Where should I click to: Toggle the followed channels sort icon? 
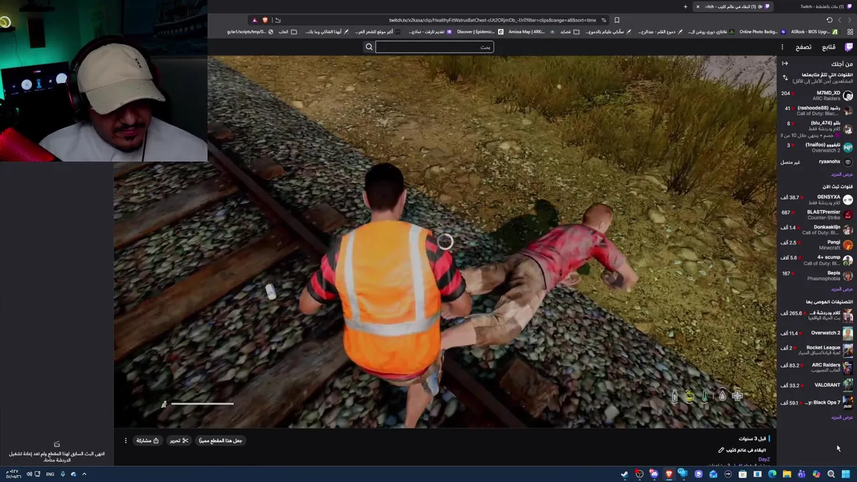785,78
